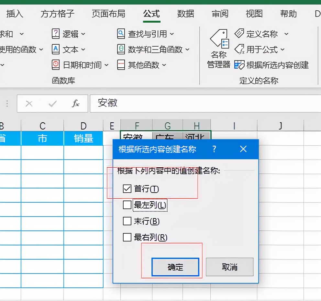The height and width of the screenshot is (301, 321).
Task: Open the 逻辑 function icon
Action: (x=56, y=34)
